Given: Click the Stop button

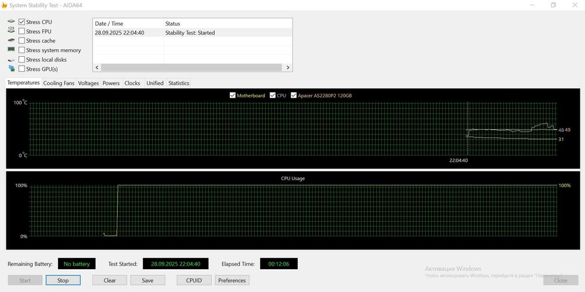Looking at the screenshot, I should coord(63,280).
